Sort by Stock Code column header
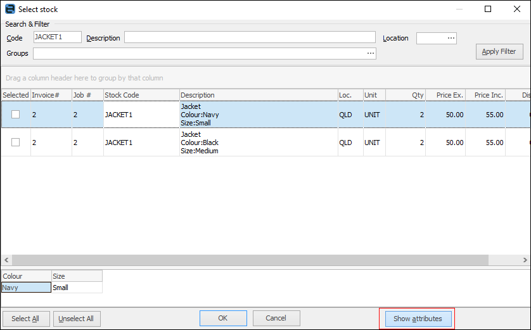 pyautogui.click(x=141, y=95)
